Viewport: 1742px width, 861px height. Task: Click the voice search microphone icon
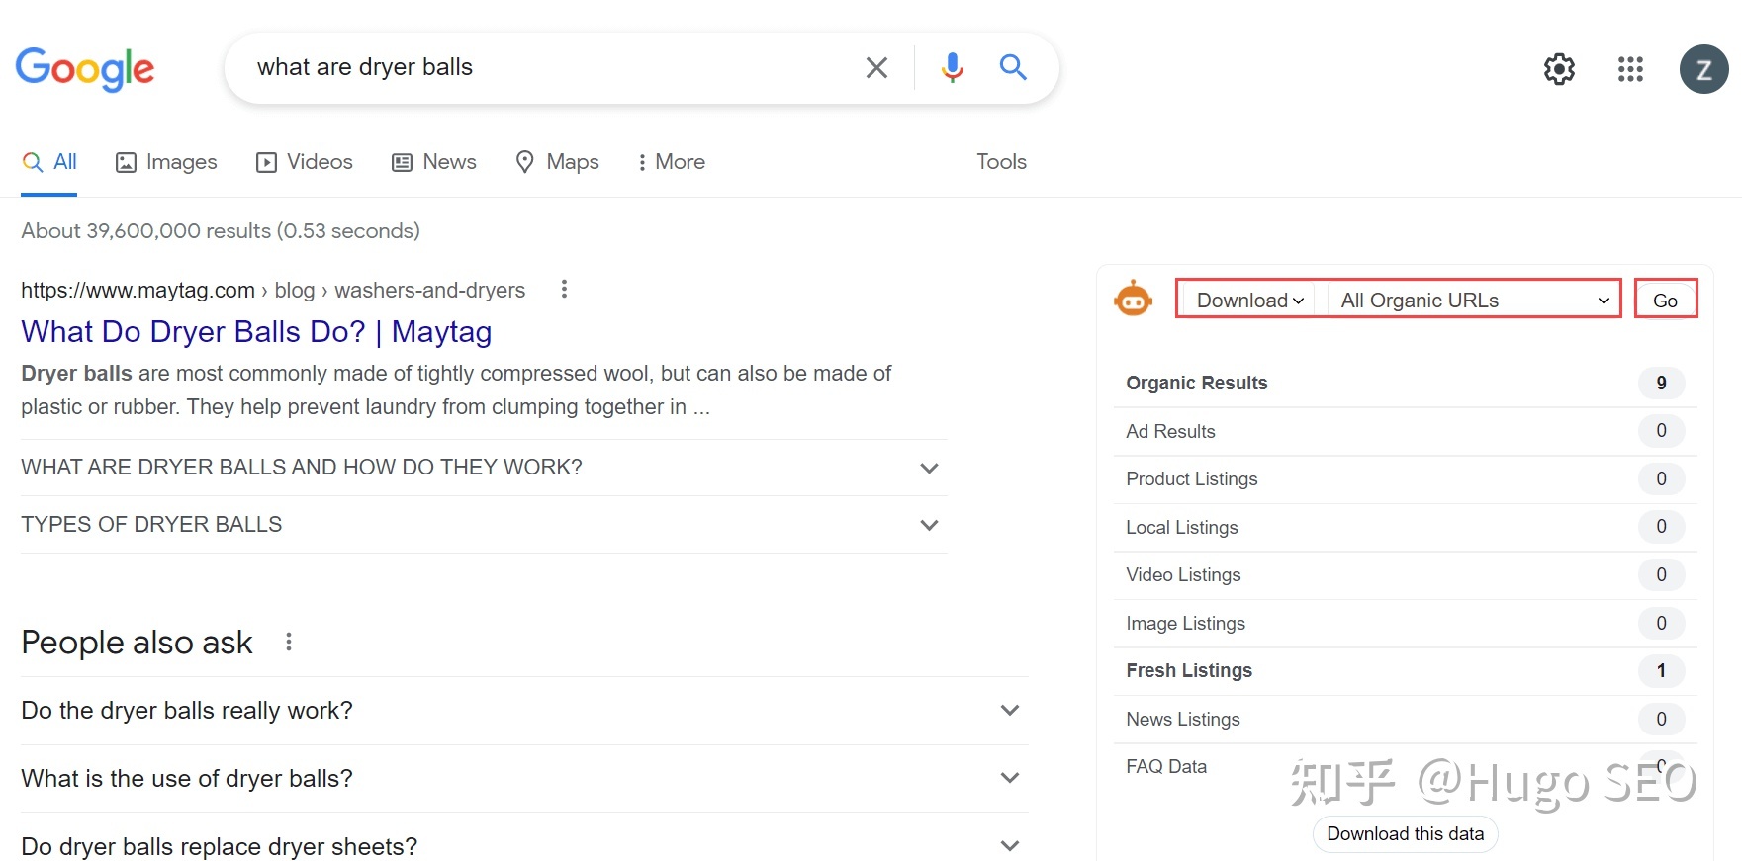[952, 67]
